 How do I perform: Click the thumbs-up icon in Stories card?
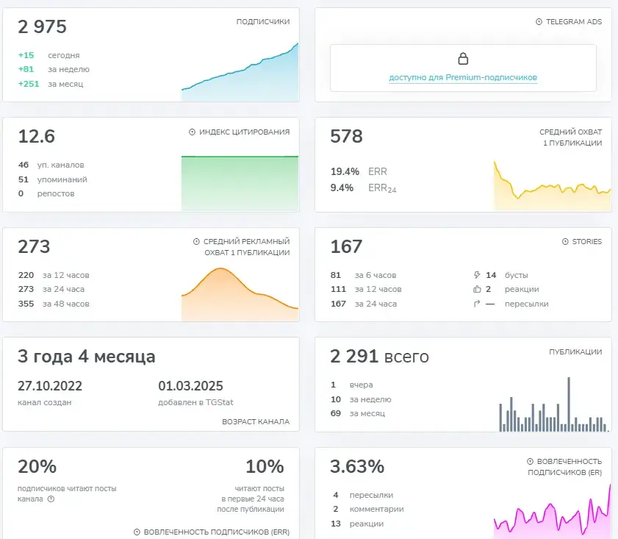(x=477, y=289)
